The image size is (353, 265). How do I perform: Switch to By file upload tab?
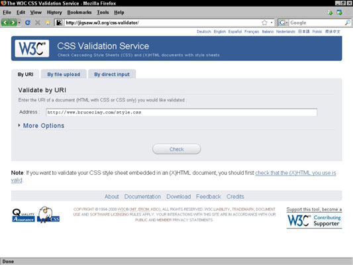(64, 74)
